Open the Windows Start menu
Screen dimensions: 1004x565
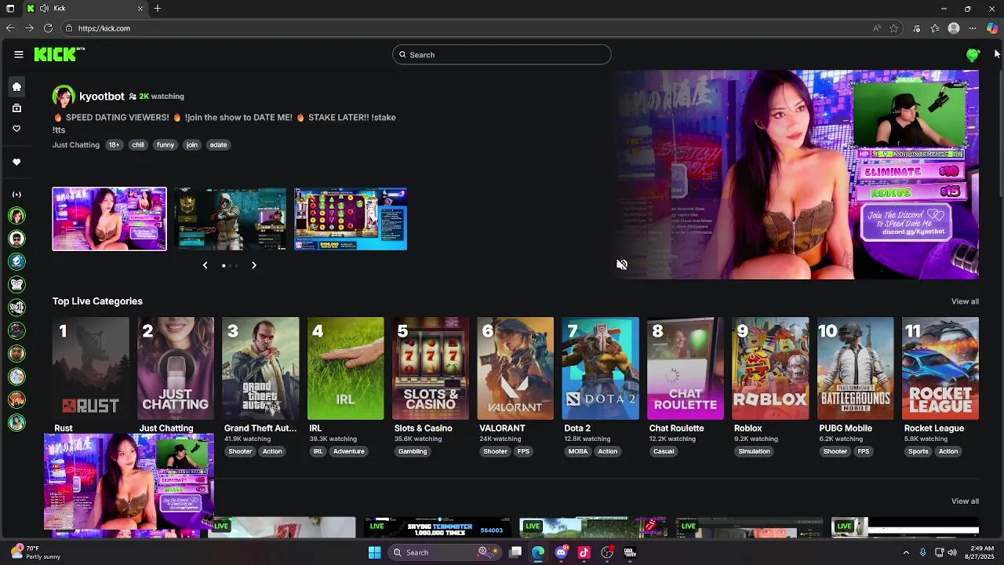[375, 552]
